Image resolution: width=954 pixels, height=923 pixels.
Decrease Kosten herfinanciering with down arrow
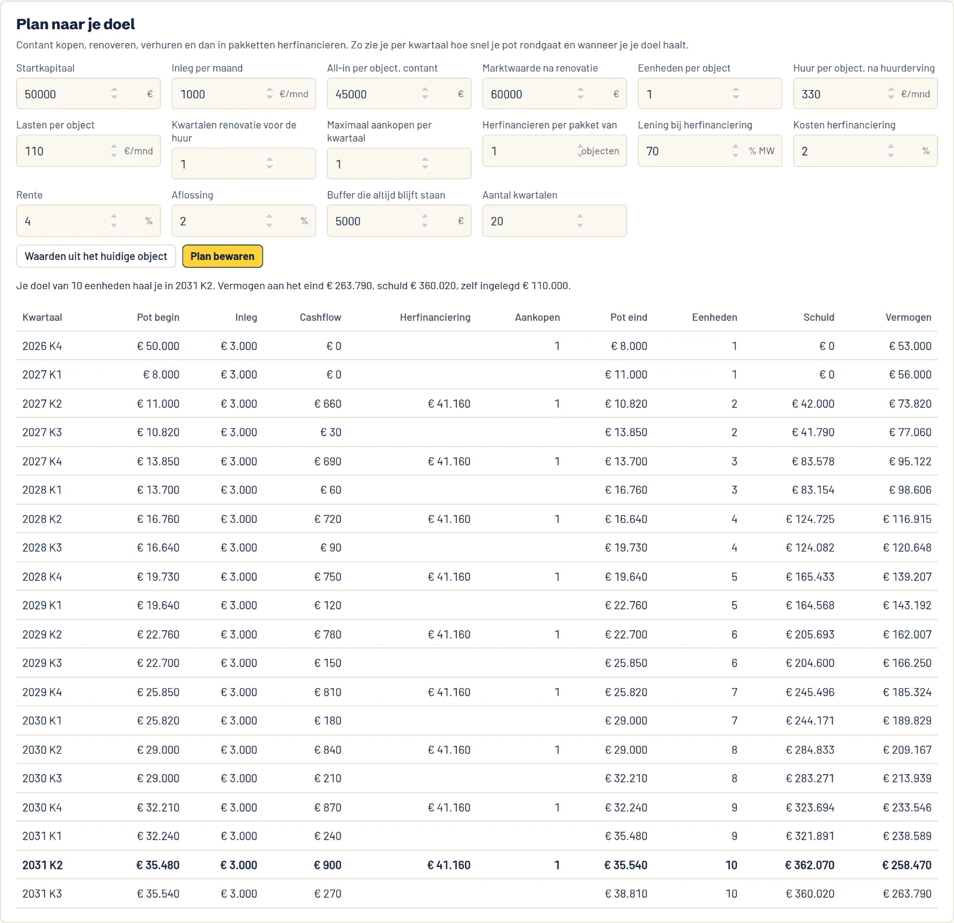(x=891, y=155)
